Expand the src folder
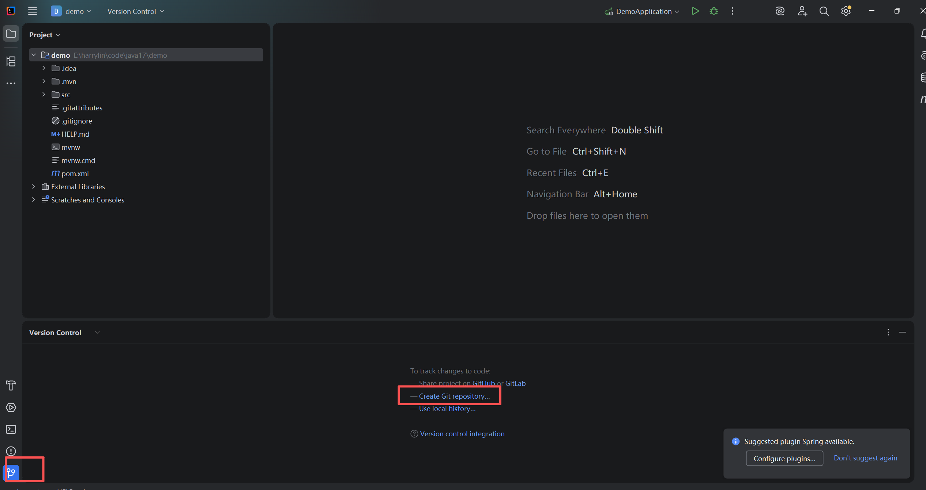This screenshot has width=926, height=490. tap(44, 95)
